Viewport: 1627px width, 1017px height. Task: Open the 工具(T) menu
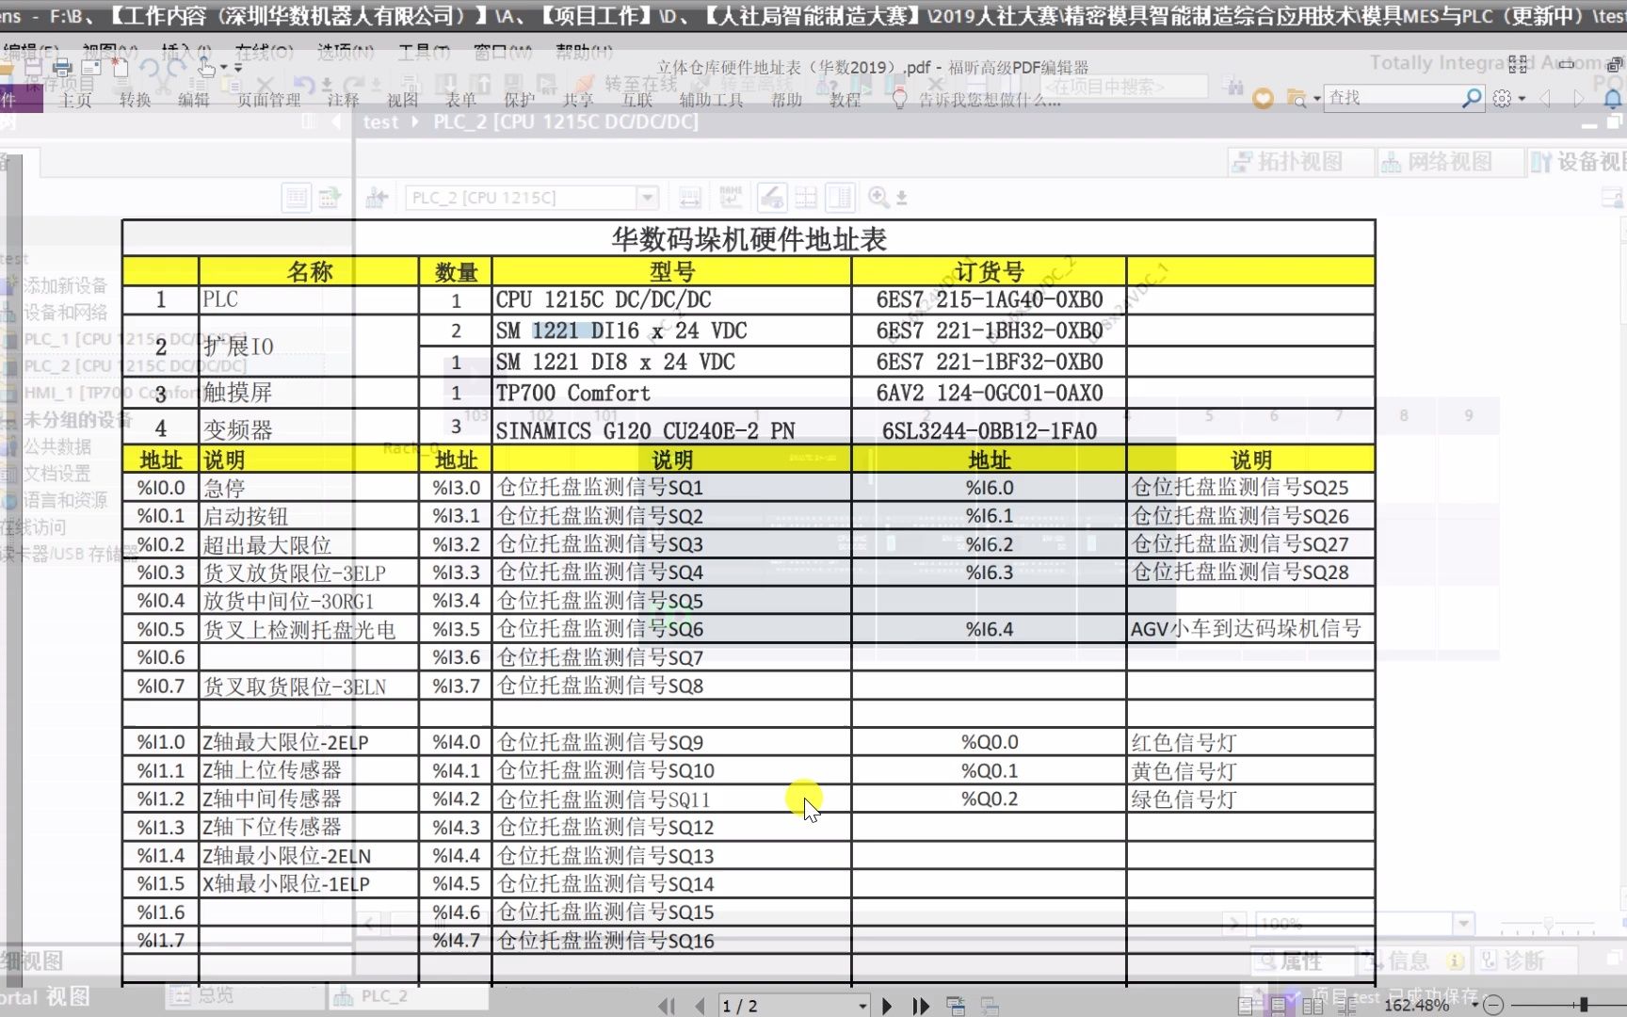tap(423, 53)
